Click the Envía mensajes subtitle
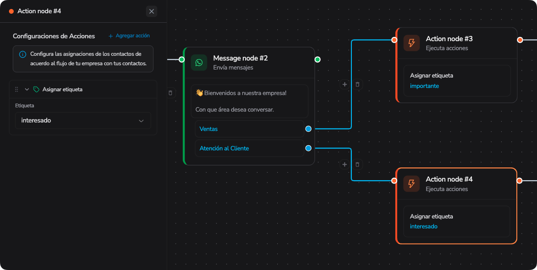Image resolution: width=537 pixels, height=270 pixels. point(233,68)
